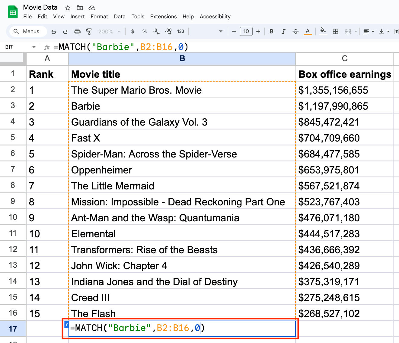
Task: Click the Redo arrow
Action: point(65,31)
